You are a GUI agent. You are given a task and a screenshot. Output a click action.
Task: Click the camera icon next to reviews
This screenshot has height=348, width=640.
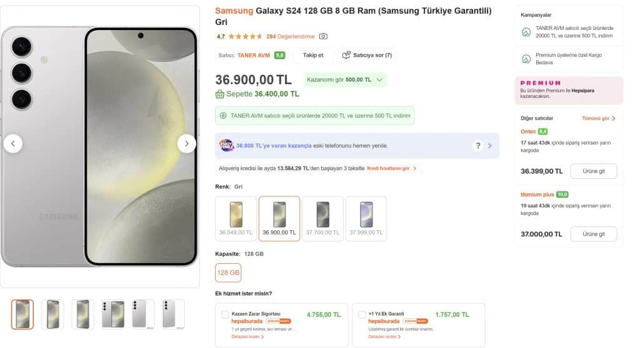(x=323, y=37)
